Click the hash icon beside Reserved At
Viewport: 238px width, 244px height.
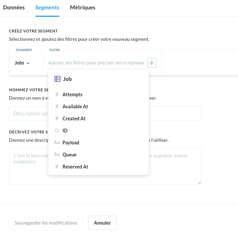[x=57, y=166]
